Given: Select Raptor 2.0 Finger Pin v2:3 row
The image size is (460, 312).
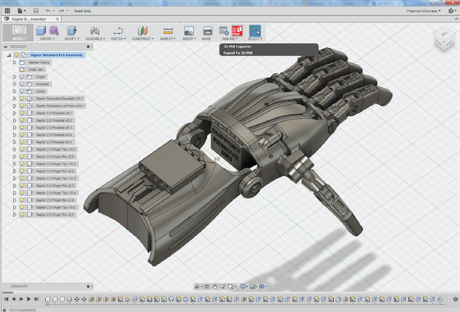Looking at the screenshot, I should (48, 186).
